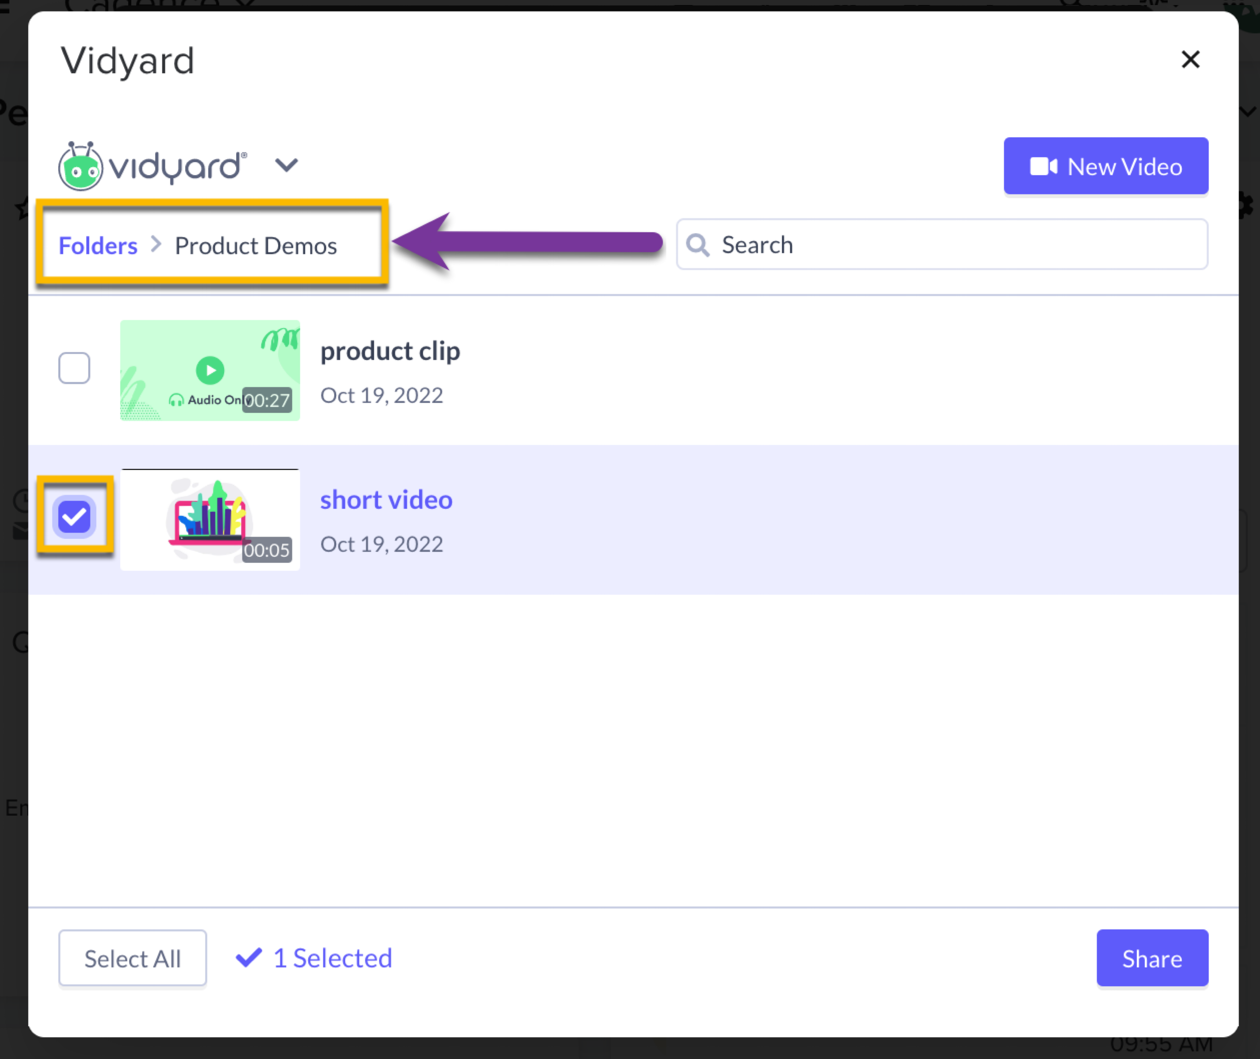Click the product clip date Oct 19, 2022
1260x1059 pixels.
click(x=382, y=395)
